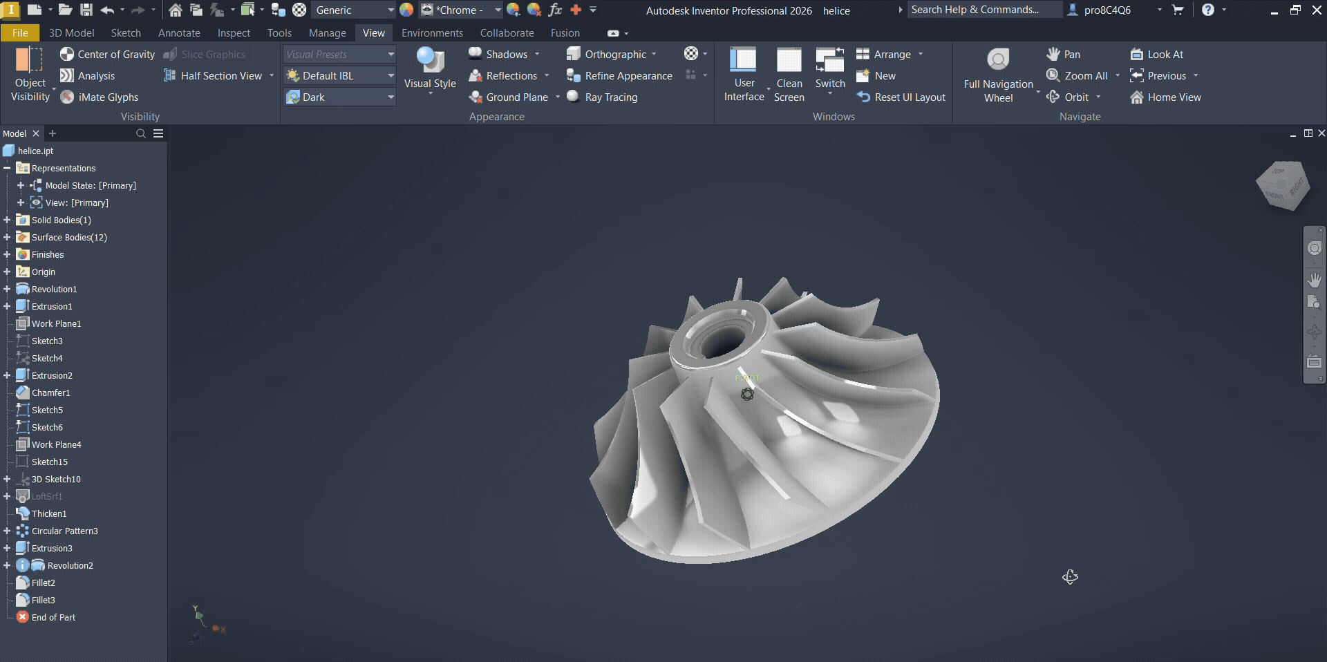
Task: Switch to the 3D Model tab
Action: click(72, 32)
